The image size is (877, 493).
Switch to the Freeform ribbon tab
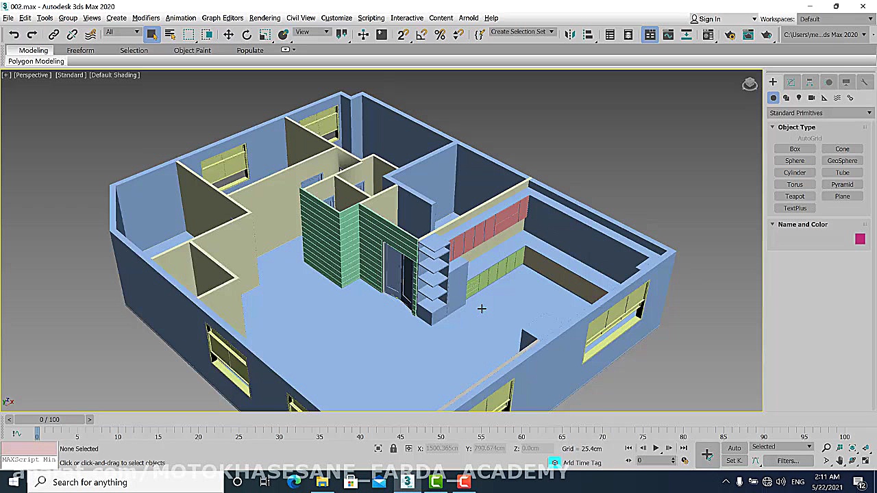pyautogui.click(x=80, y=50)
